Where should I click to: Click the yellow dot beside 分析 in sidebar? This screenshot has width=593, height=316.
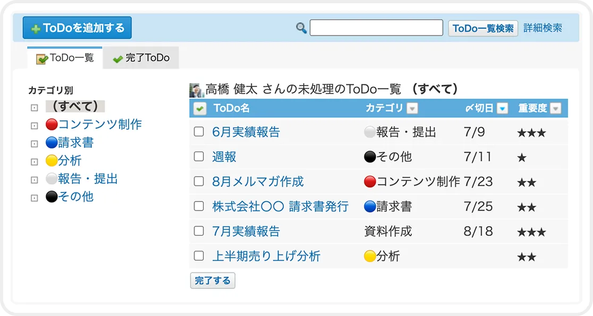point(52,161)
